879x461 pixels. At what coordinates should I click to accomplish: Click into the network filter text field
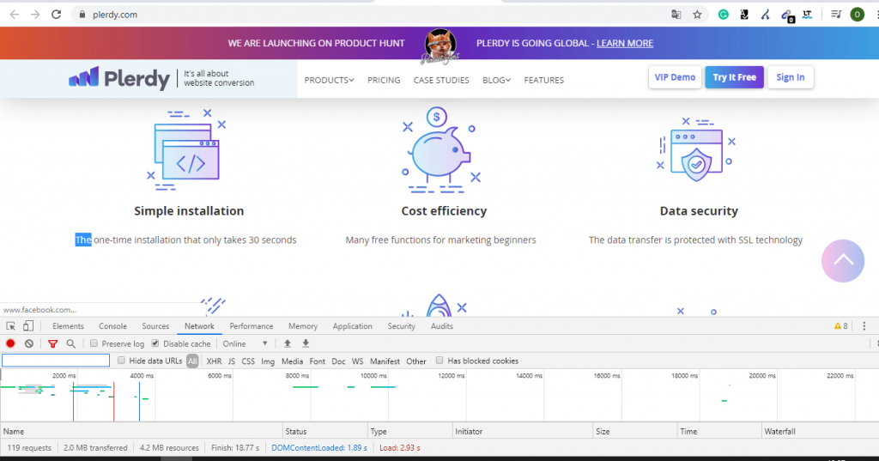[x=56, y=361]
